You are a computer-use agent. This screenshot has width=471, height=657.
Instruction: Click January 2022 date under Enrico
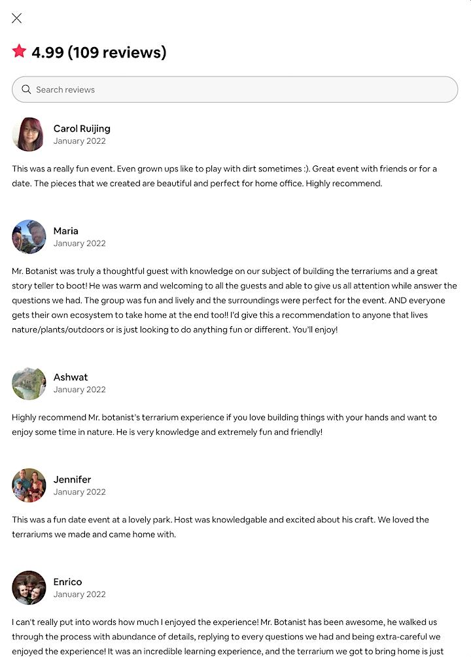tap(80, 594)
